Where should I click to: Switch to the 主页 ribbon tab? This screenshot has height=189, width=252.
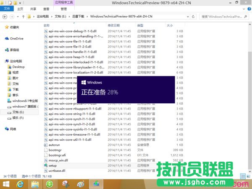pos(20,9)
